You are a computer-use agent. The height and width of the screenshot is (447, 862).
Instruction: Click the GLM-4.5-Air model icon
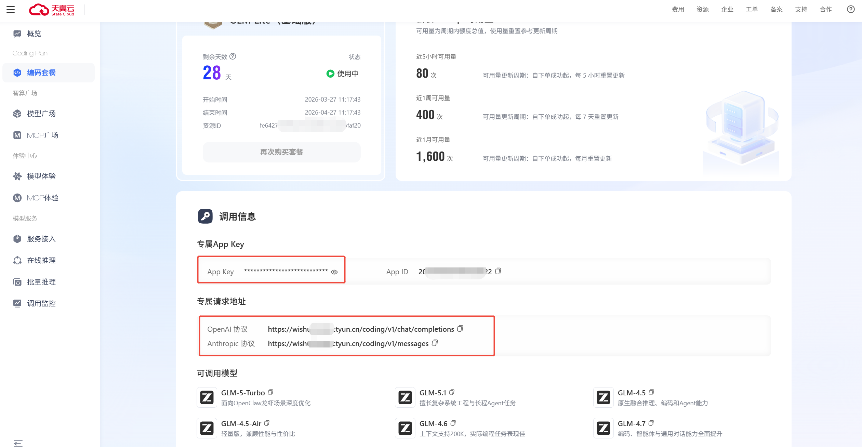tap(207, 428)
